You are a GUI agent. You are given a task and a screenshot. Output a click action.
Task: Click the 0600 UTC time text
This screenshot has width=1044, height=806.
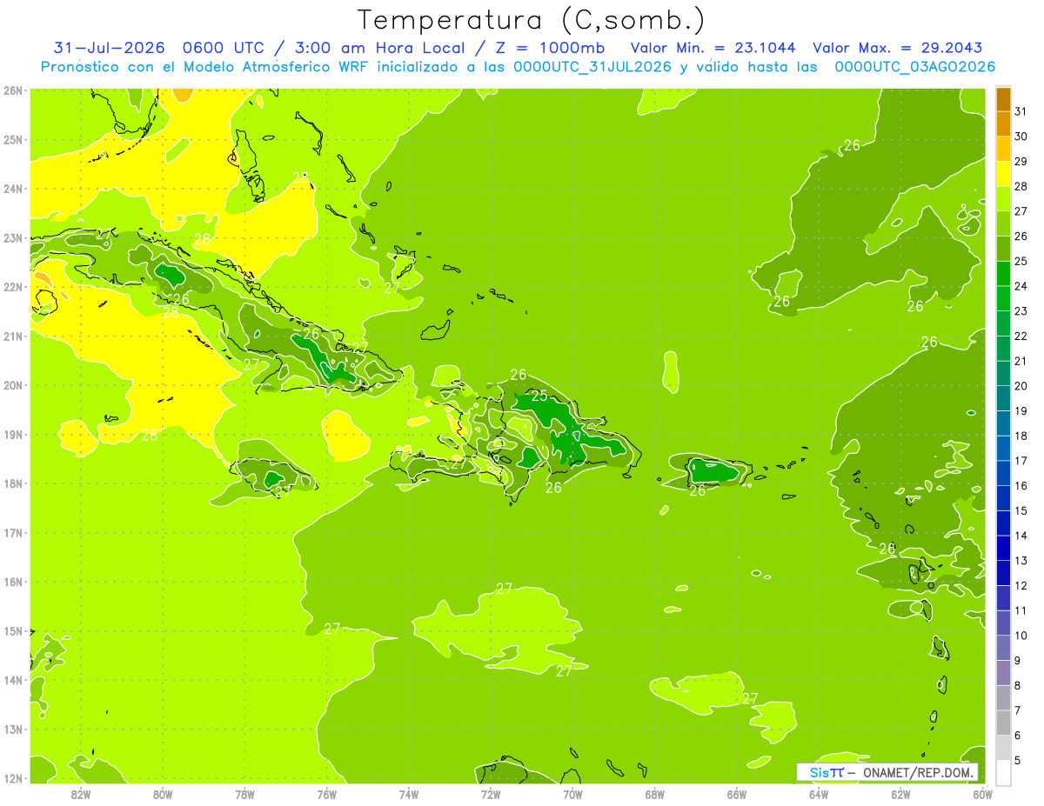[x=223, y=48]
